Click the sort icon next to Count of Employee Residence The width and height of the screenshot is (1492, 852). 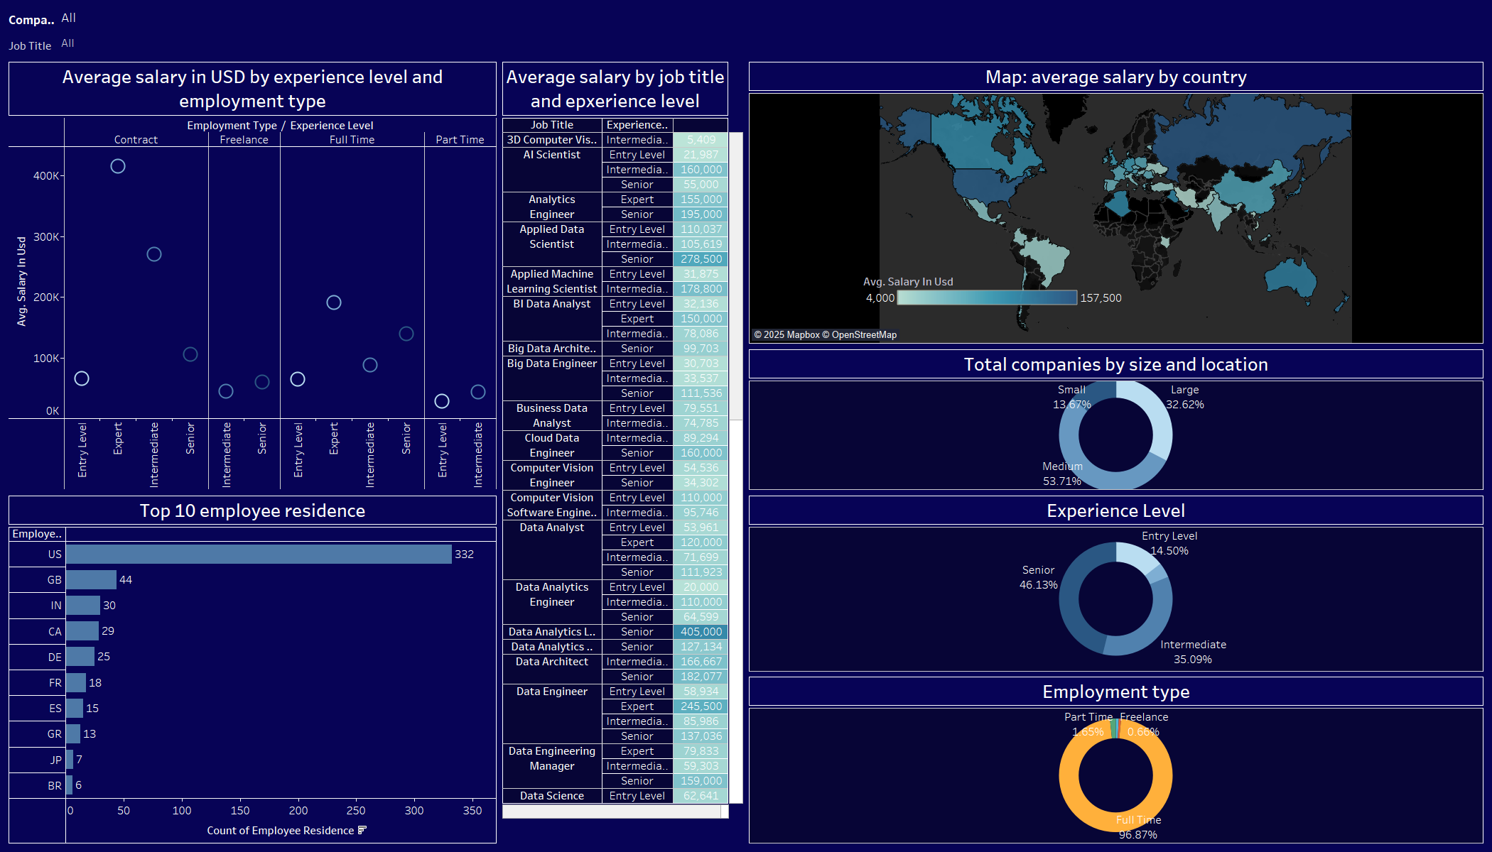pos(362,829)
